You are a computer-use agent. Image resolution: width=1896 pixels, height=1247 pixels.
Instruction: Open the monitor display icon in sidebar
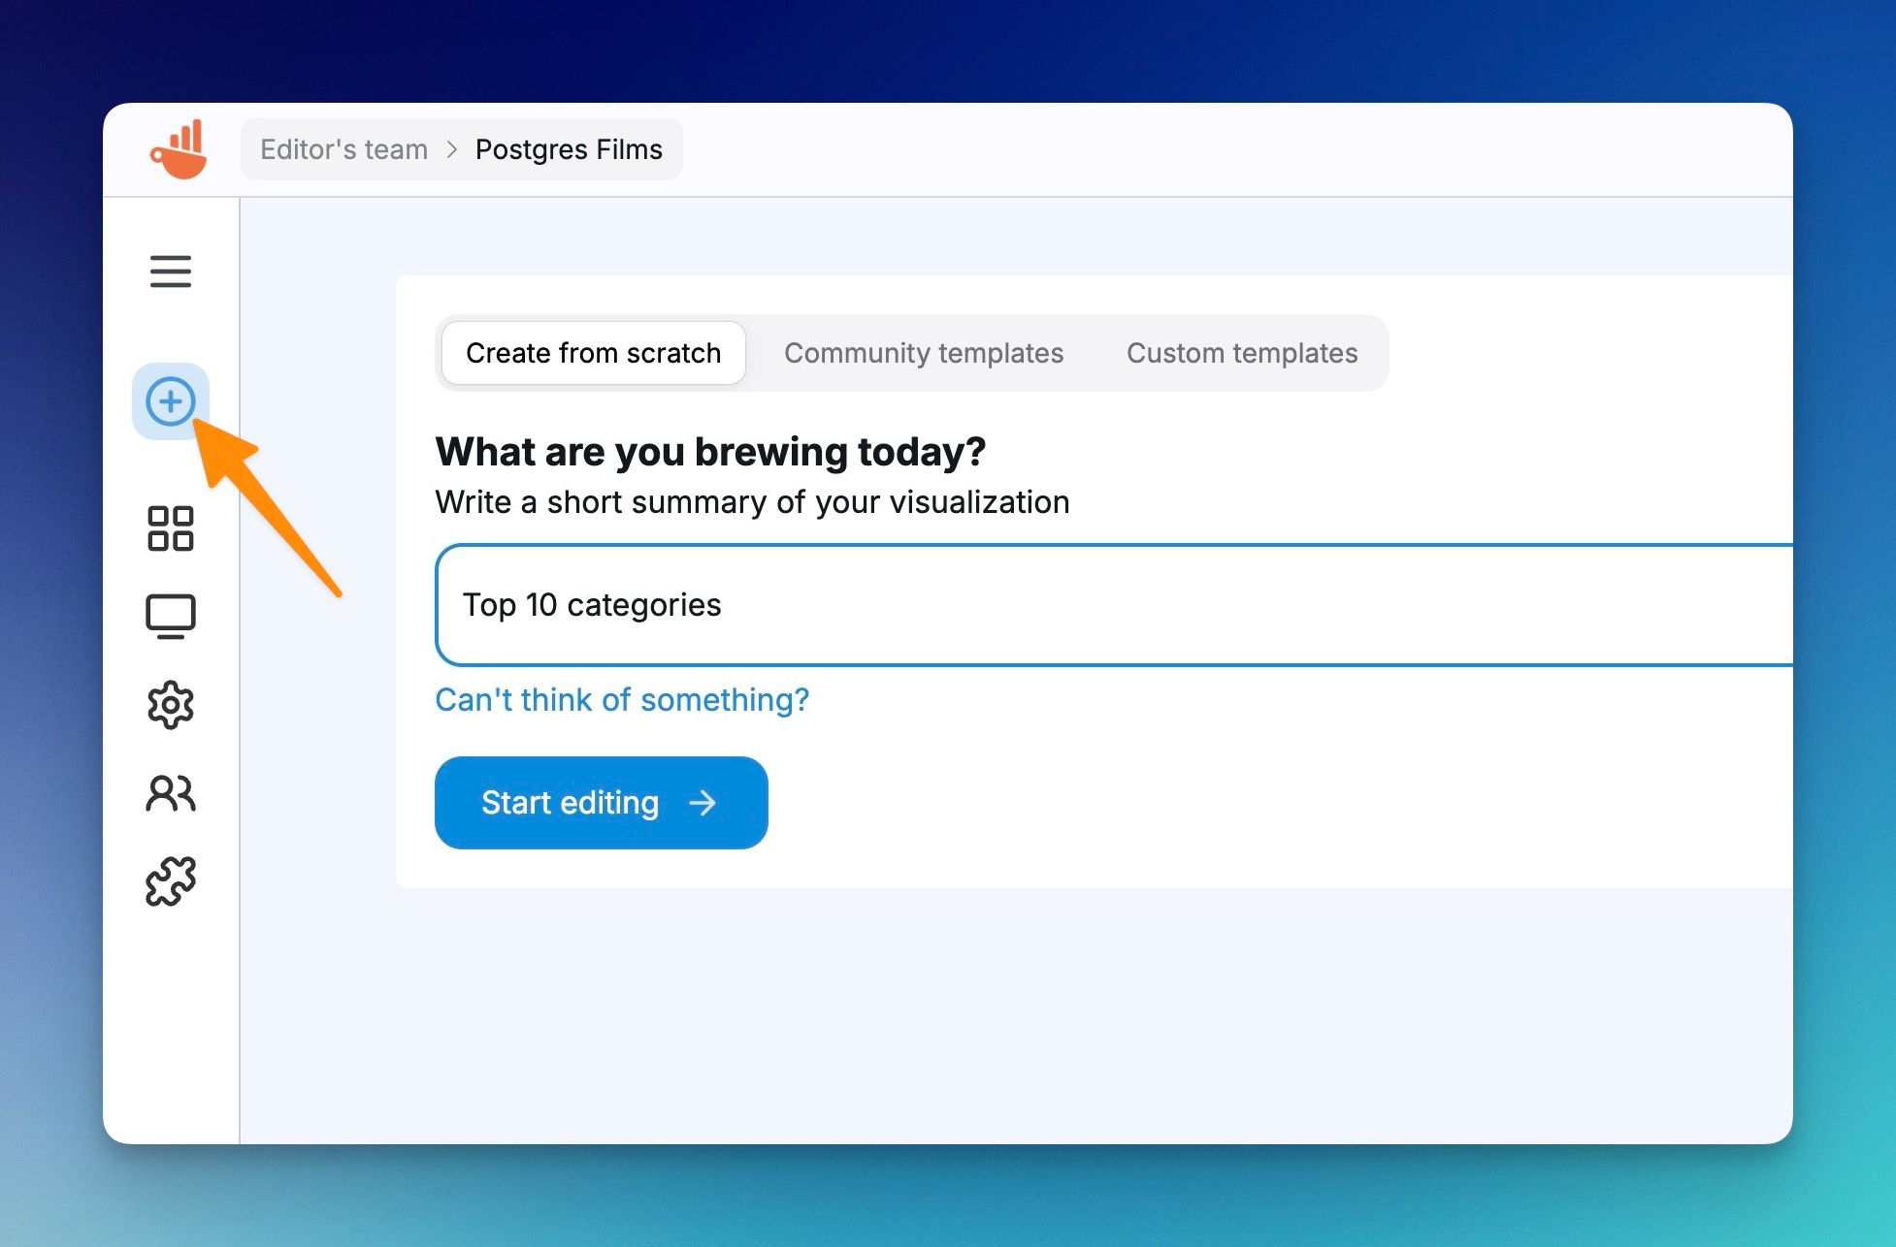[171, 617]
